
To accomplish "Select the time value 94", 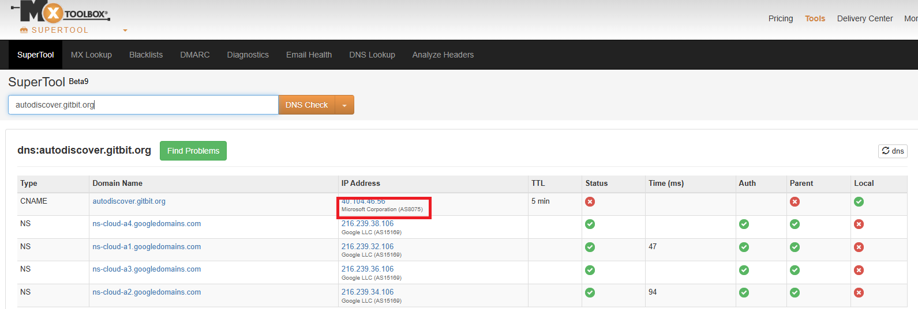I will pos(653,292).
